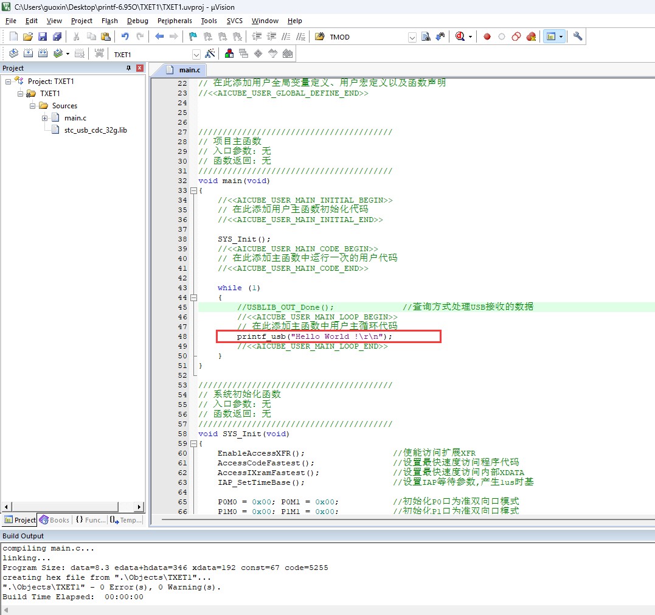Open the TXET1 target selection dropdown

point(196,54)
